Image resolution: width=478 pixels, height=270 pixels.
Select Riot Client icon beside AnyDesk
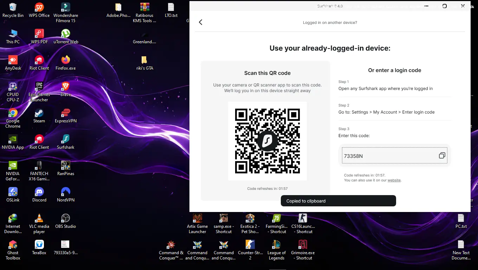pyautogui.click(x=39, y=63)
